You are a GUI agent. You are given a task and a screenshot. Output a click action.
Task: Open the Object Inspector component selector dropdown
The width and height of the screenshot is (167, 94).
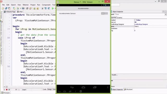click(x=166, y=14)
